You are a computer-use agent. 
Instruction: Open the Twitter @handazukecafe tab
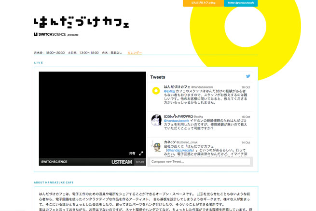tap(241, 3)
